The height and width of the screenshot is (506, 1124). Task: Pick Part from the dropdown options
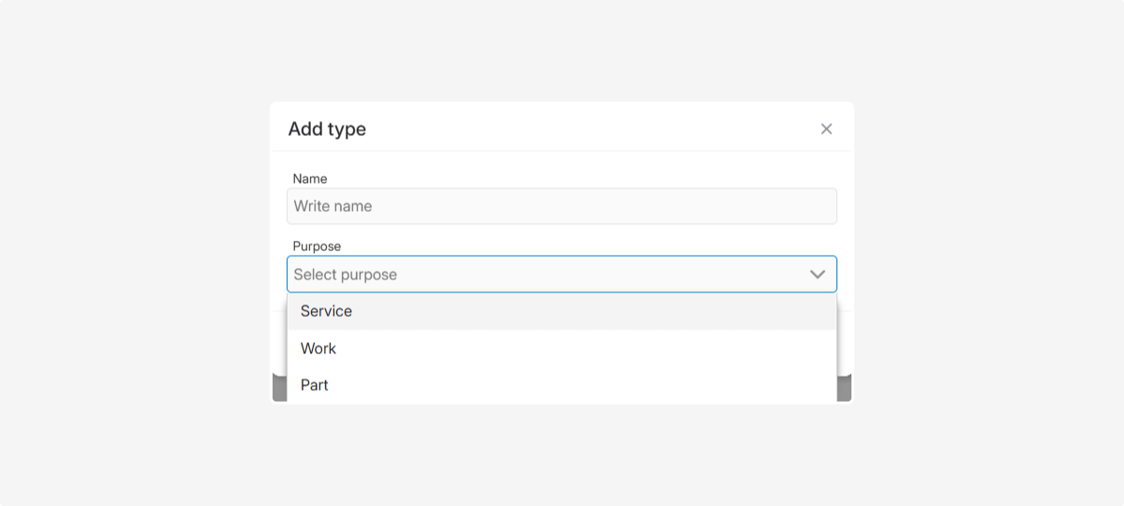315,385
